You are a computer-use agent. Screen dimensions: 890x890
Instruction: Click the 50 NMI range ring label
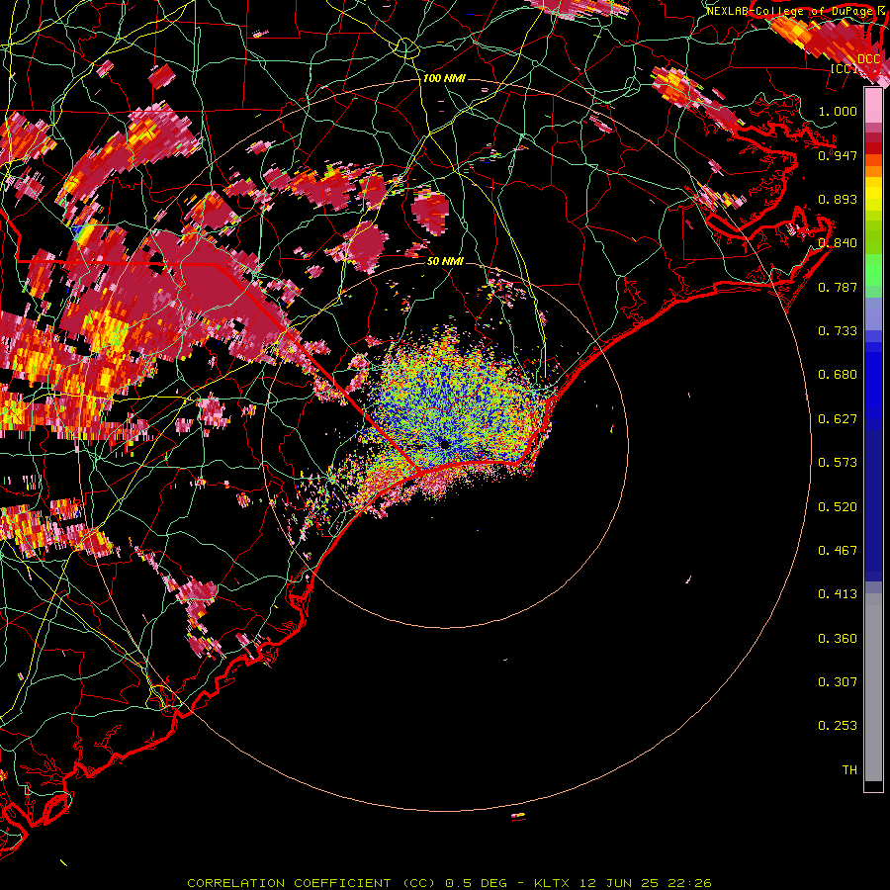click(445, 261)
